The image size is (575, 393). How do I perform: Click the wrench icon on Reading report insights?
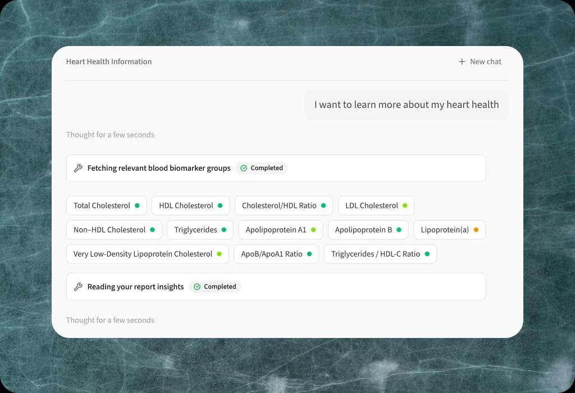[79, 286]
